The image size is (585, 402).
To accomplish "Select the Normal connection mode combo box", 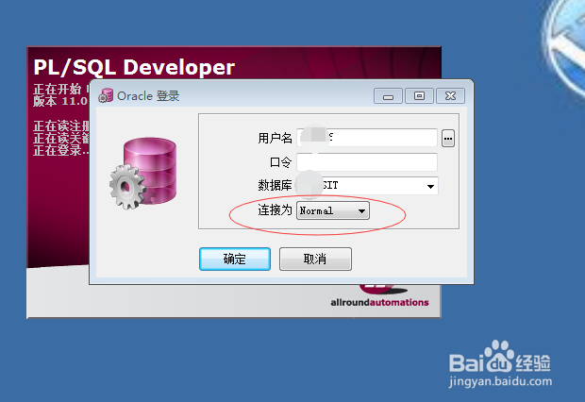I will click(333, 210).
